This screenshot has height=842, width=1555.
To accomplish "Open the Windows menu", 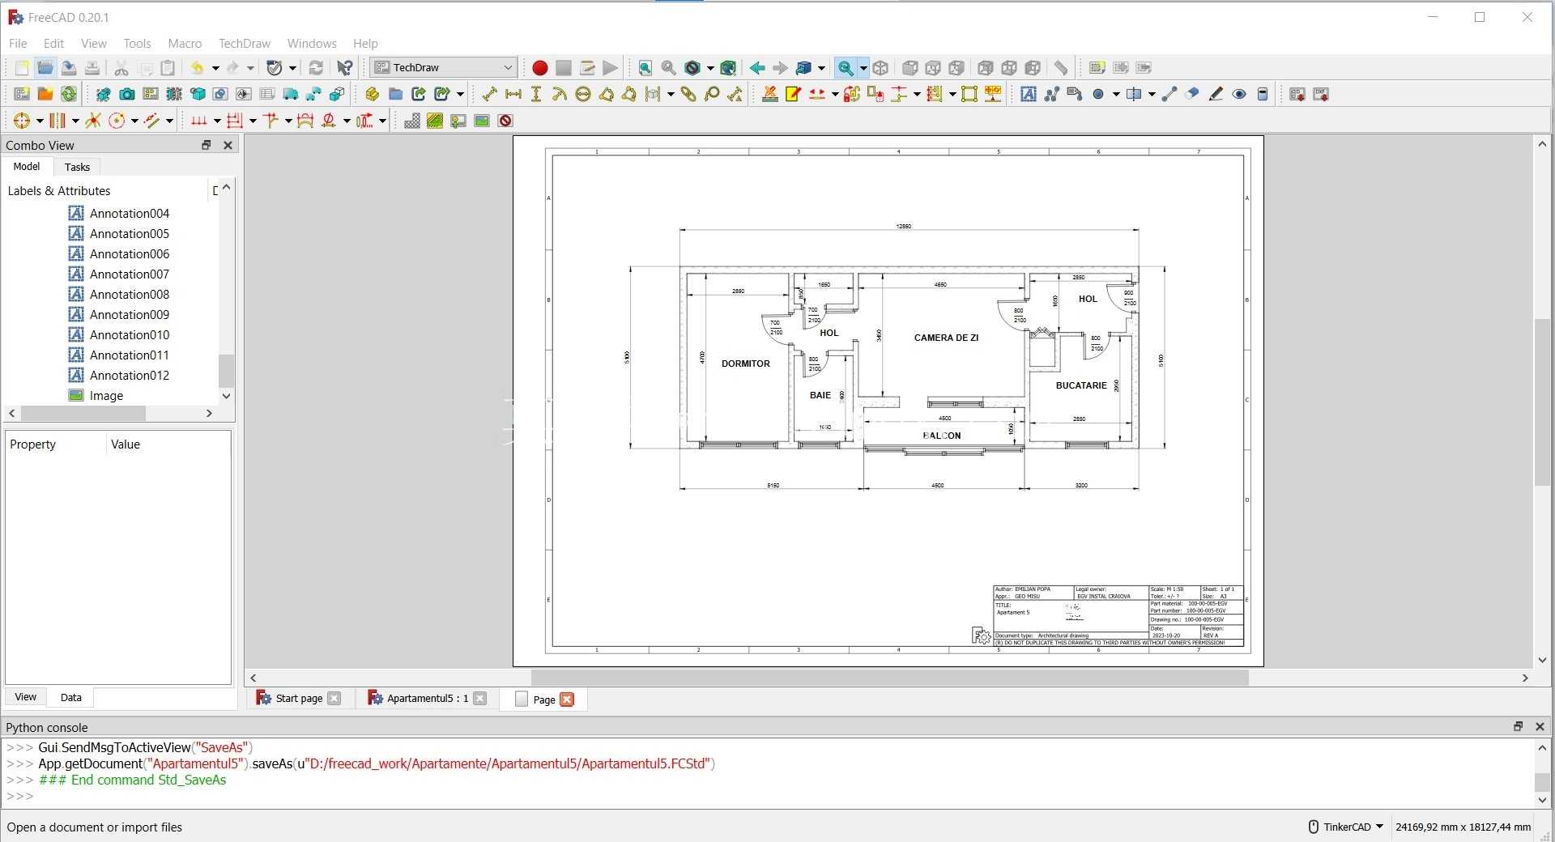I will [x=312, y=43].
